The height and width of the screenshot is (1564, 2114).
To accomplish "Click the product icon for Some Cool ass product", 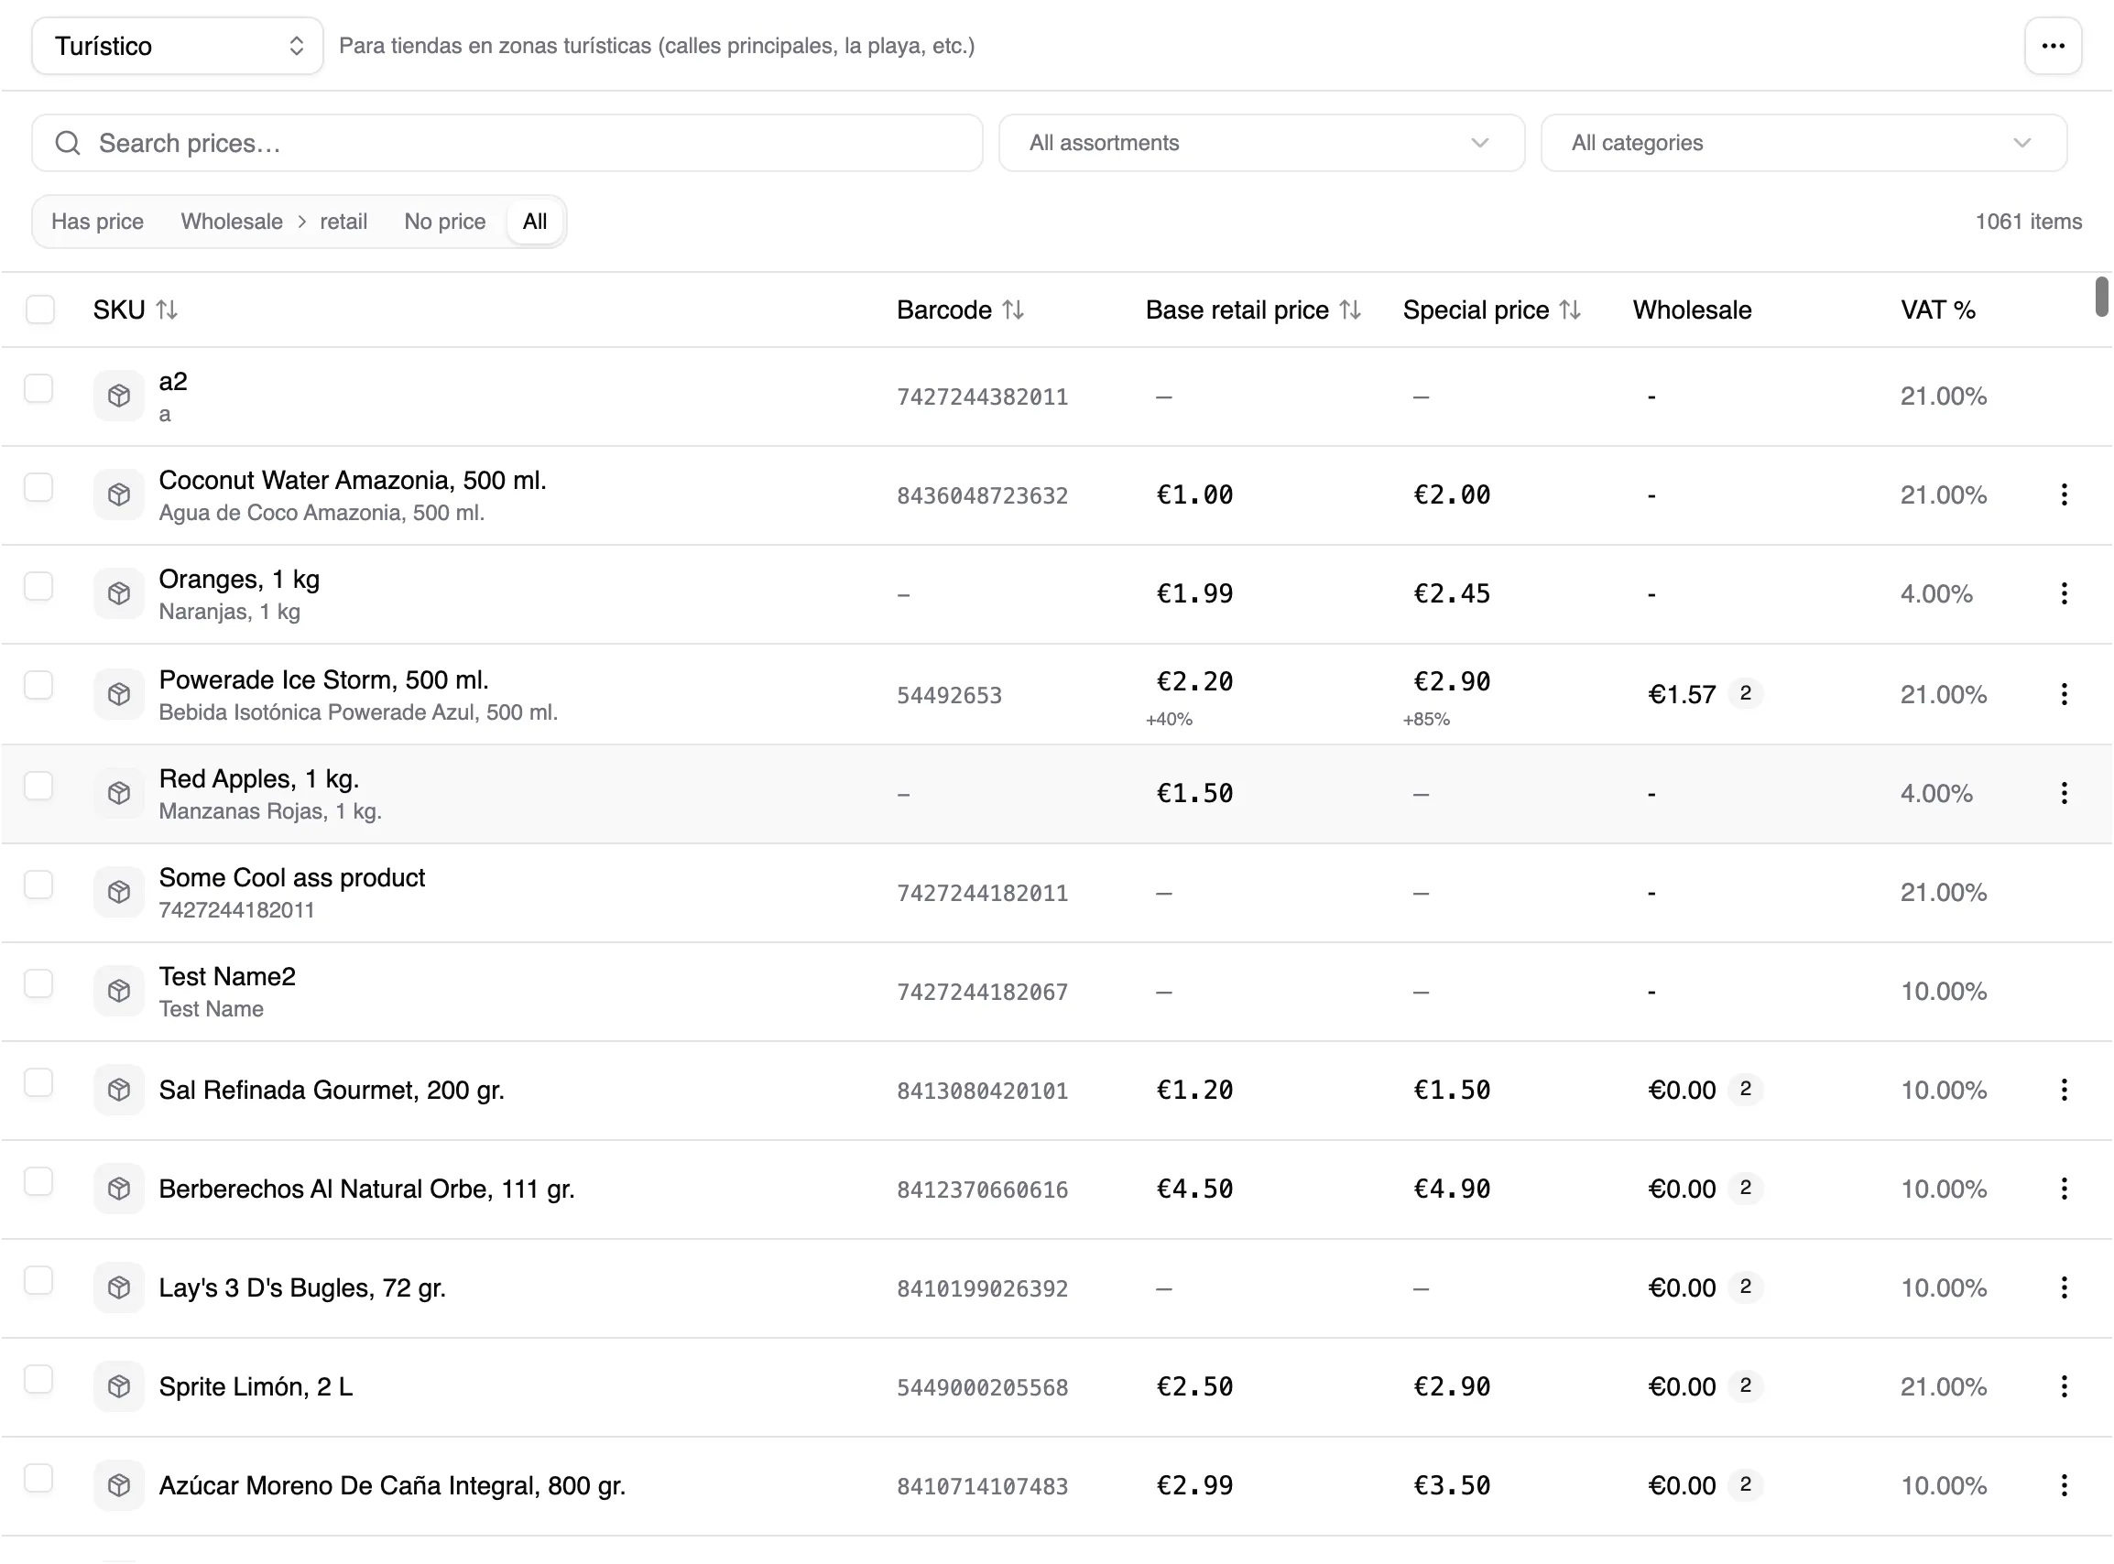I will pos(119,892).
